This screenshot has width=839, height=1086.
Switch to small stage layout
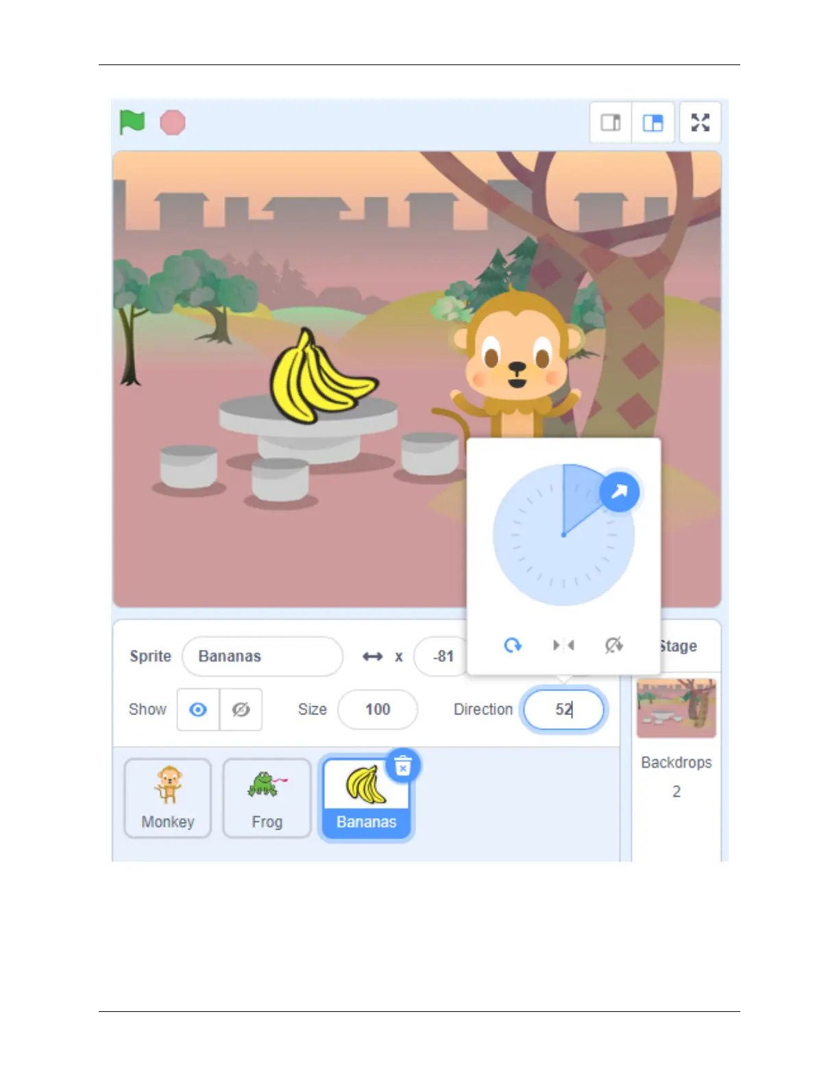[611, 123]
